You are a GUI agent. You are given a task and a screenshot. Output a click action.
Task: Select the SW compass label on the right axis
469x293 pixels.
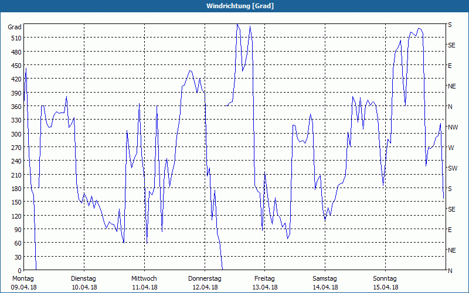click(452, 168)
